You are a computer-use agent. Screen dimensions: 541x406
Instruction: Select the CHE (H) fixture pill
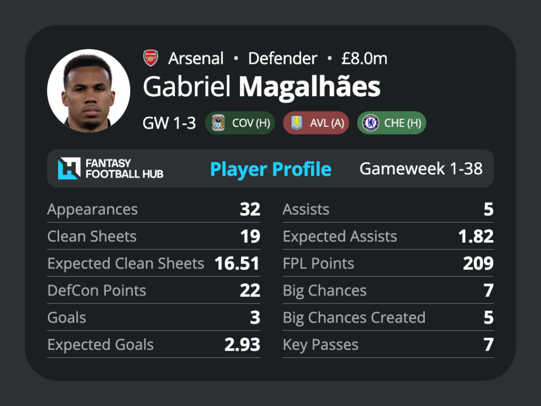(x=391, y=123)
